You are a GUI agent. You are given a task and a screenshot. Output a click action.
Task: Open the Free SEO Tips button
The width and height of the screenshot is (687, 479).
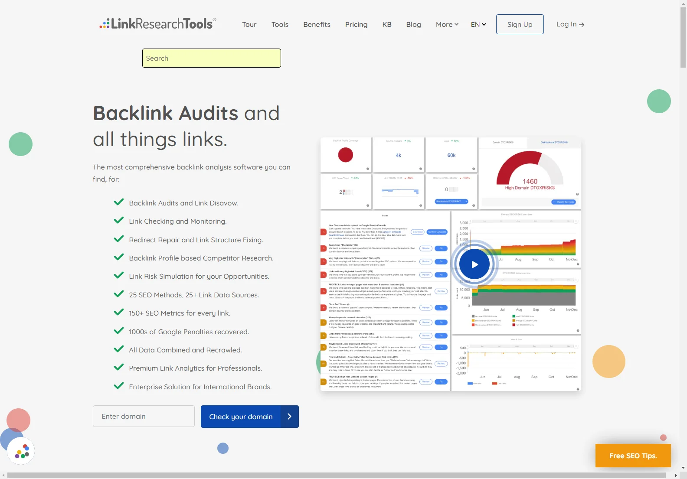[x=633, y=456]
